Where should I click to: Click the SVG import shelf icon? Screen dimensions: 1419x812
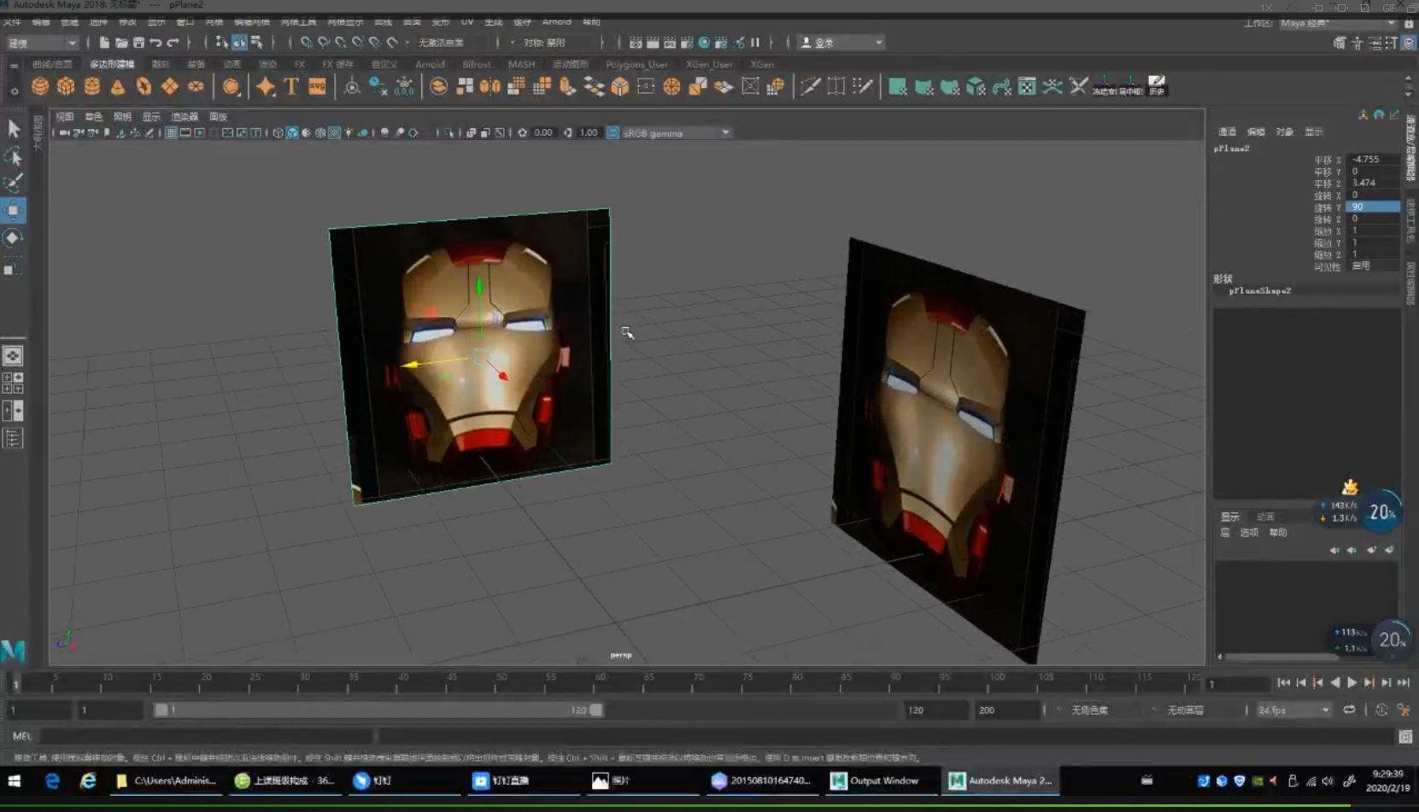pos(317,86)
